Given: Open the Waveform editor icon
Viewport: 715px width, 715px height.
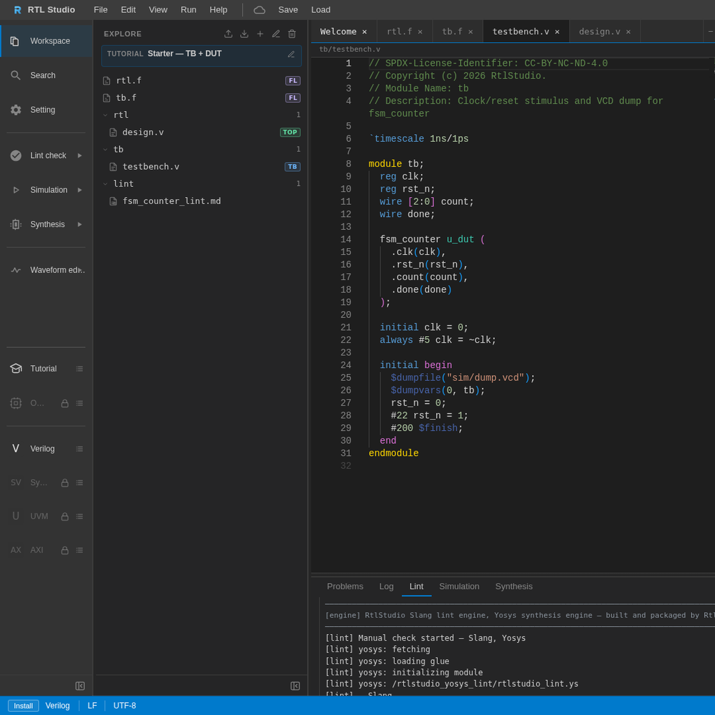Looking at the screenshot, I should 16,270.
